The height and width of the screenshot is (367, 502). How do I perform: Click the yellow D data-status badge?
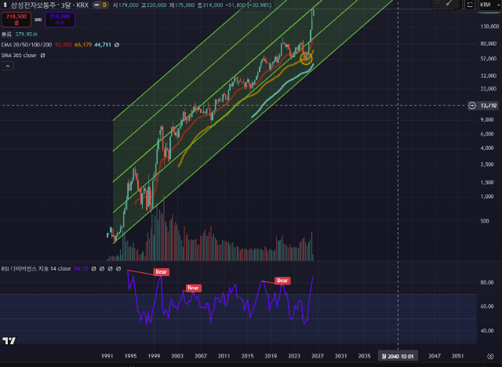tap(104, 5)
